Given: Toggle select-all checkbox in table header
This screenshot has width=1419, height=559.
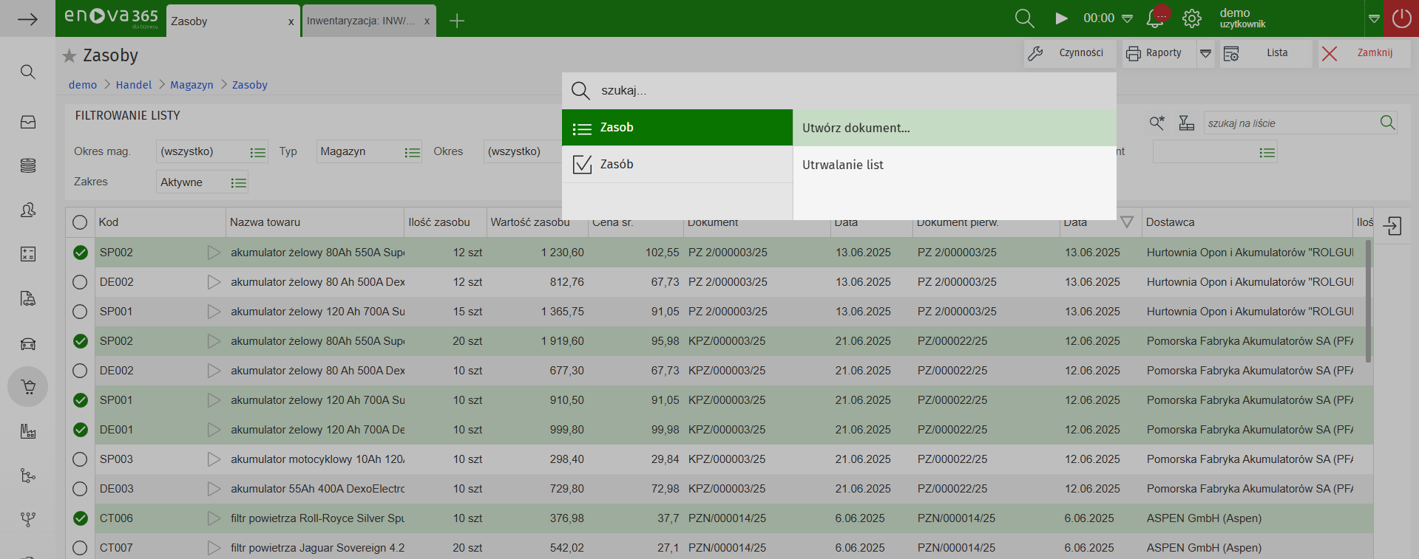Looking at the screenshot, I should [x=80, y=222].
